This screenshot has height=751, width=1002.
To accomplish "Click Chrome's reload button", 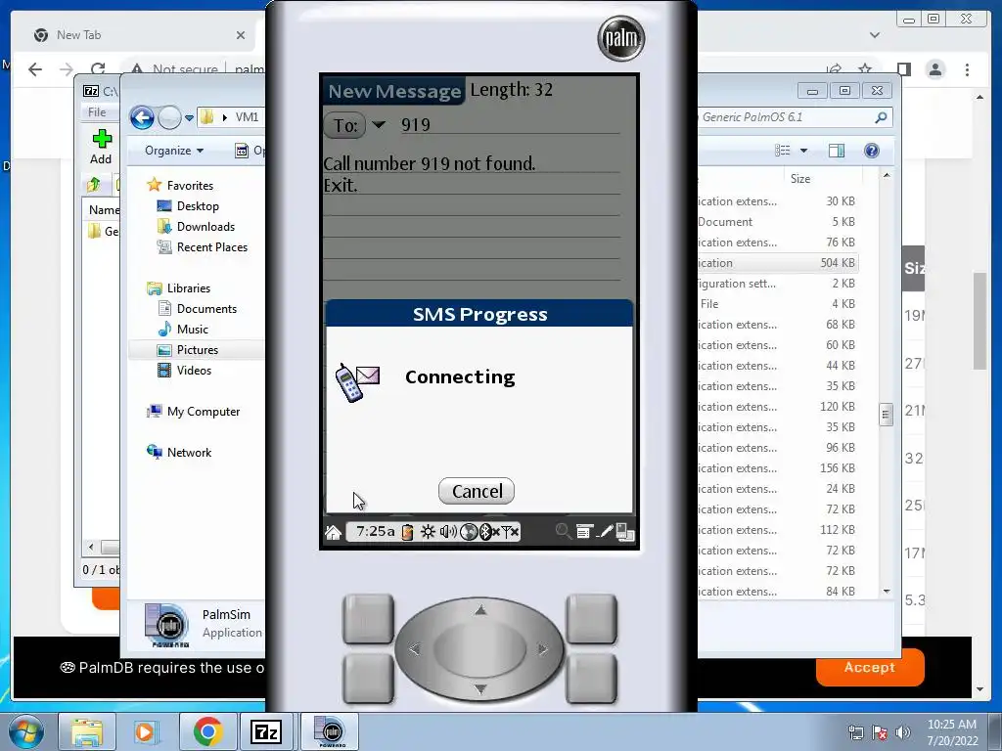I will 98,69.
